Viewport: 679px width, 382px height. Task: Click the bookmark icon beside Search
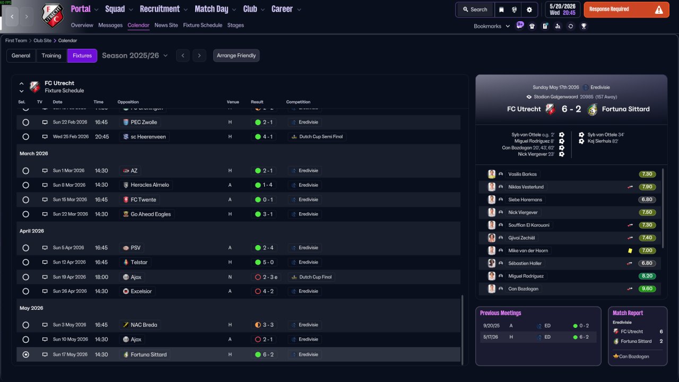coord(502,10)
